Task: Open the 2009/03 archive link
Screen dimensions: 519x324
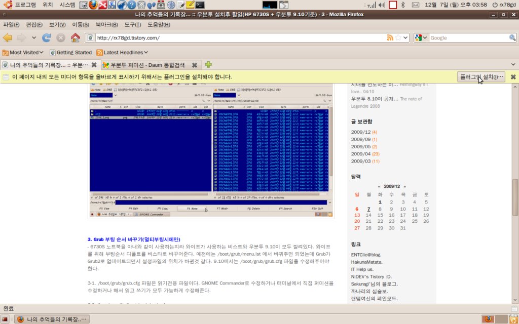Action: click(x=361, y=161)
